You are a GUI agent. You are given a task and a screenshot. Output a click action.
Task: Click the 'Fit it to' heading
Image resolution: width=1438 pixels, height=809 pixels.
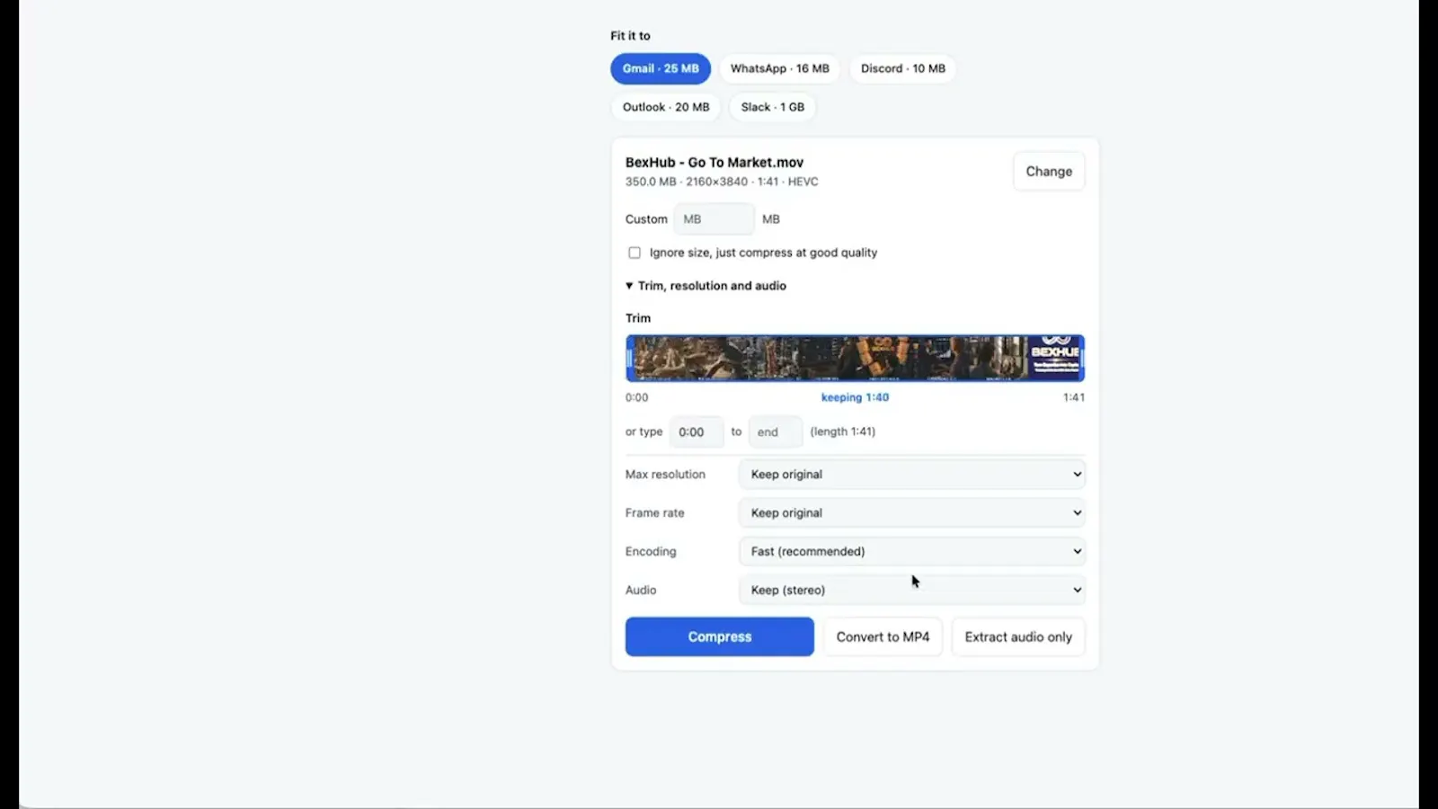[x=630, y=36]
